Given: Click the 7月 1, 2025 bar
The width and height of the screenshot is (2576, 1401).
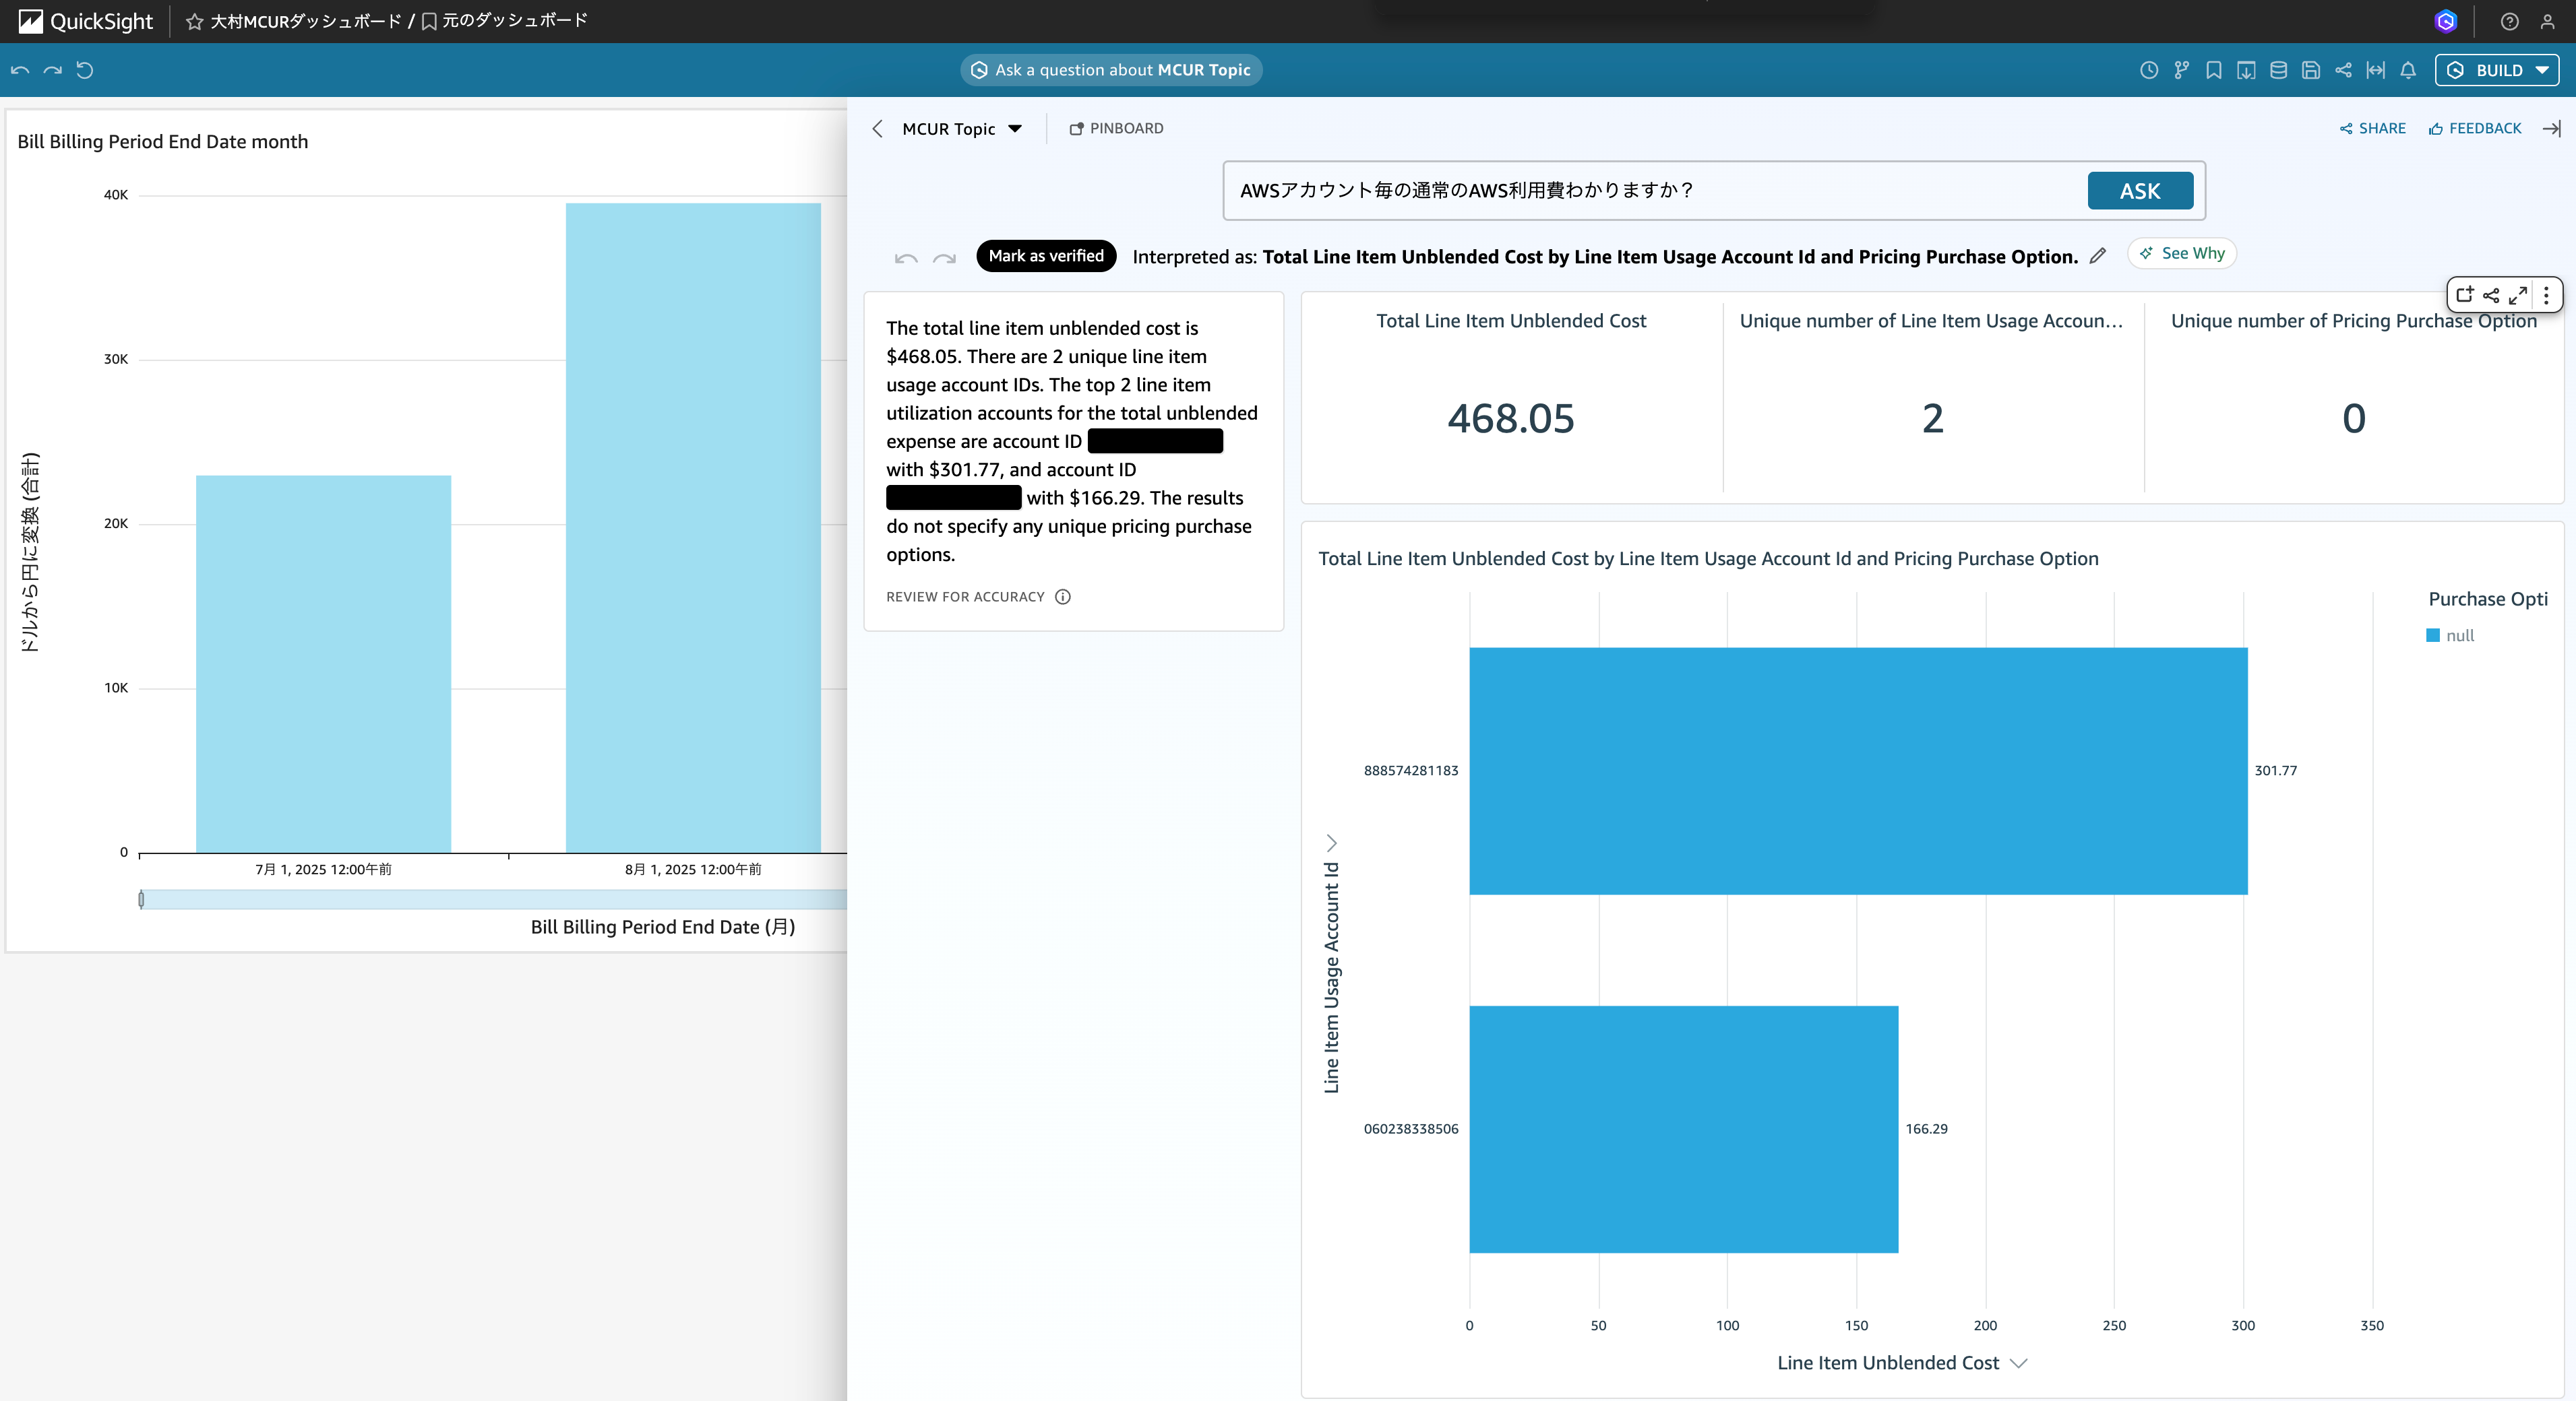Looking at the screenshot, I should tap(323, 665).
